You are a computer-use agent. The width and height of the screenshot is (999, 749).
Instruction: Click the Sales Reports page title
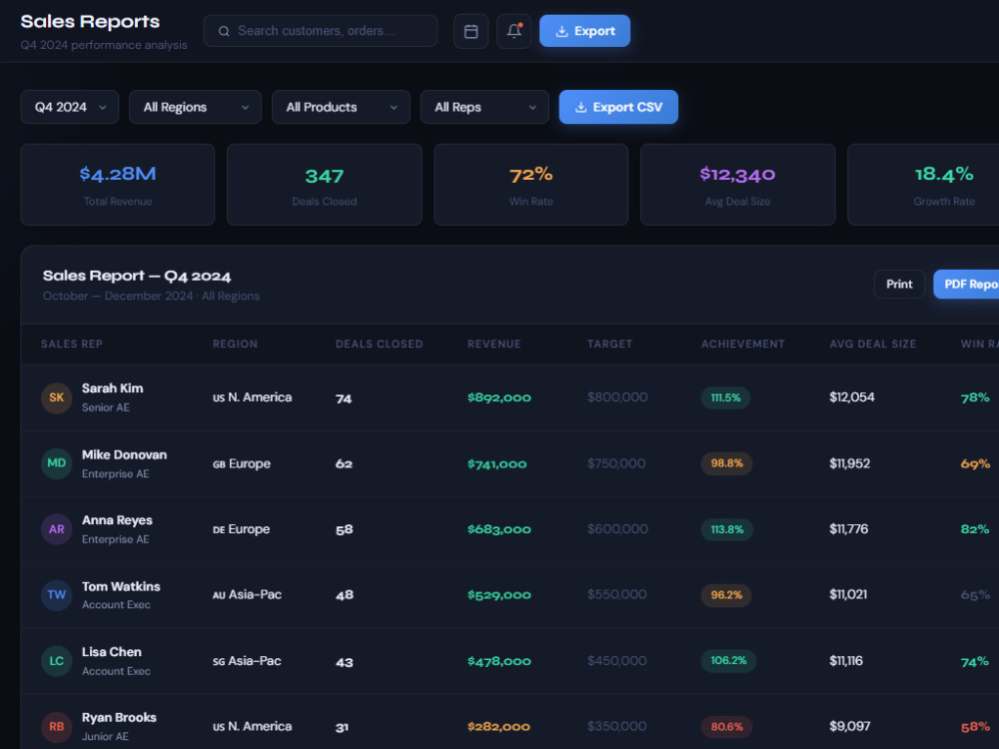pos(90,22)
